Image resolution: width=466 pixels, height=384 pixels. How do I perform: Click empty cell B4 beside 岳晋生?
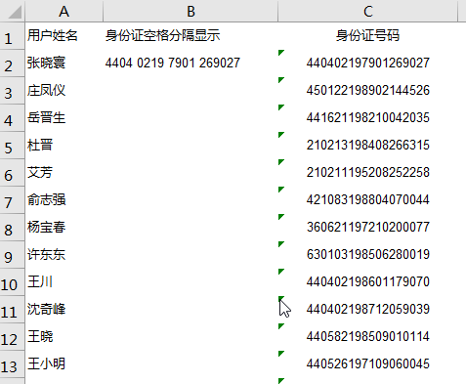click(191, 118)
